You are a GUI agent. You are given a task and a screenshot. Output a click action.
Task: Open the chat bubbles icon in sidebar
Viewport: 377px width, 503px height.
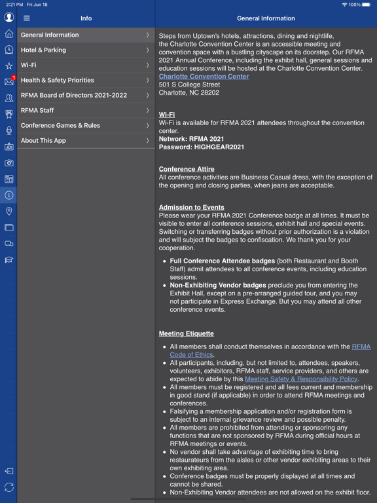coord(9,244)
